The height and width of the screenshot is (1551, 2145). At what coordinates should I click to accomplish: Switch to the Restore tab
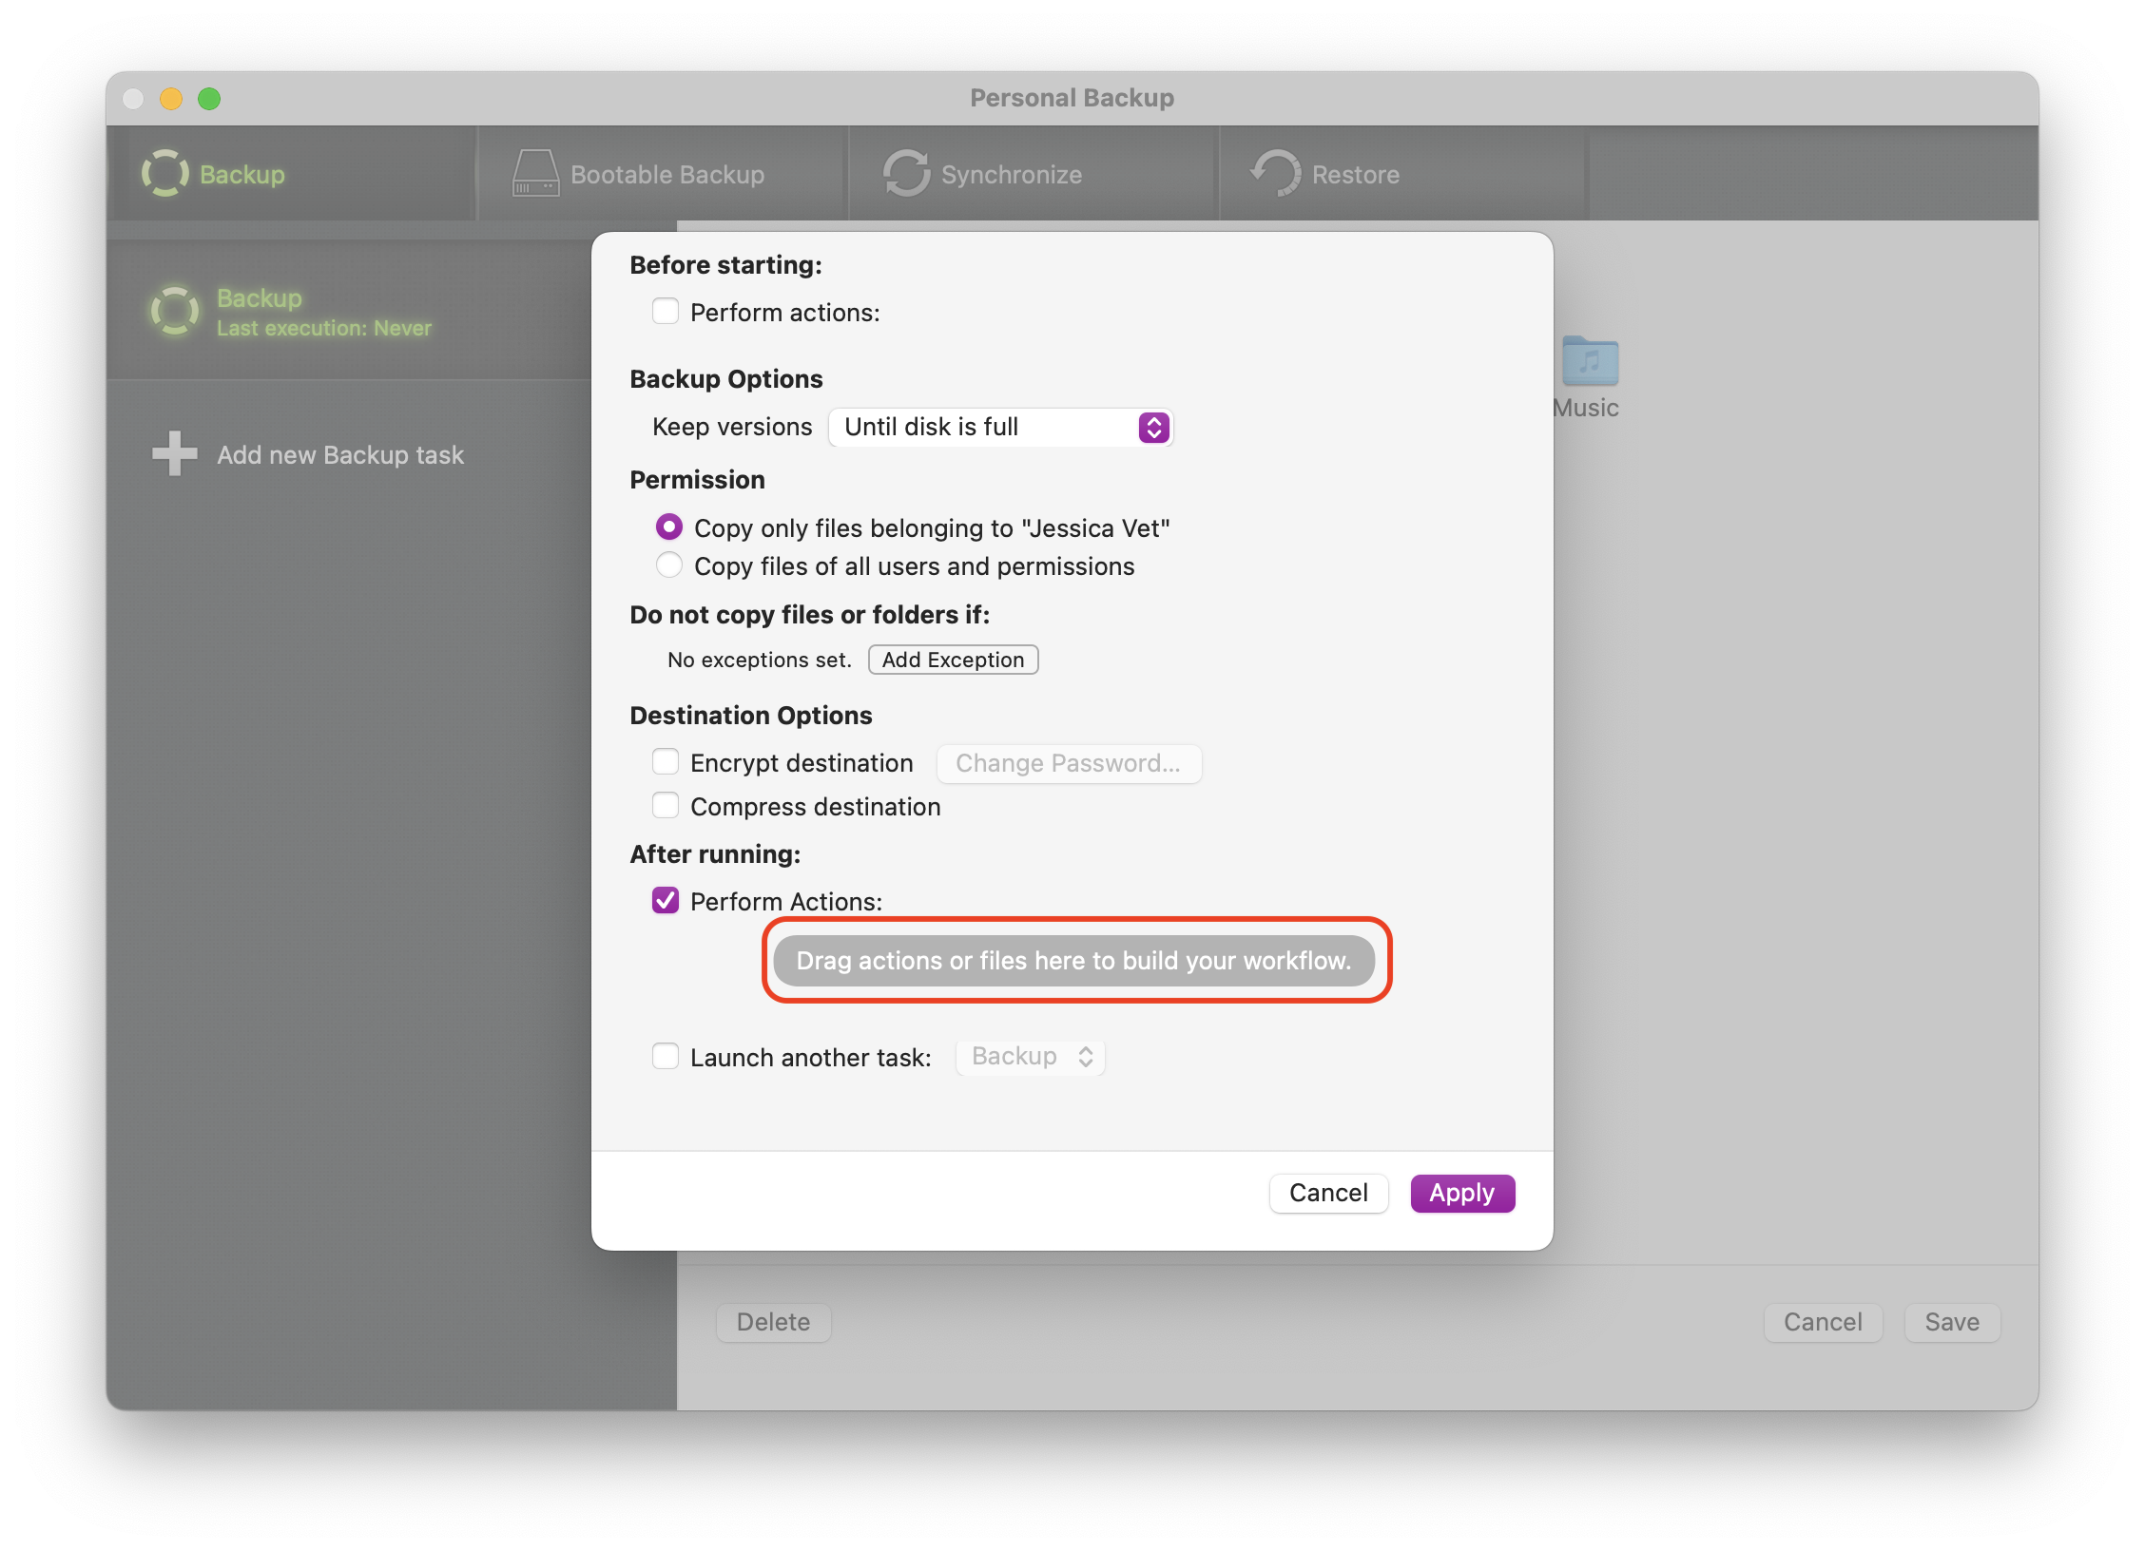[1403, 174]
